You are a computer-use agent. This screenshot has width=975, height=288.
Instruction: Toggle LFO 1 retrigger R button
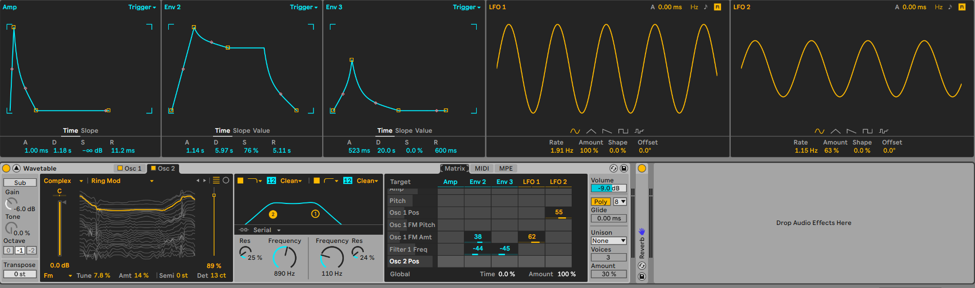717,7
